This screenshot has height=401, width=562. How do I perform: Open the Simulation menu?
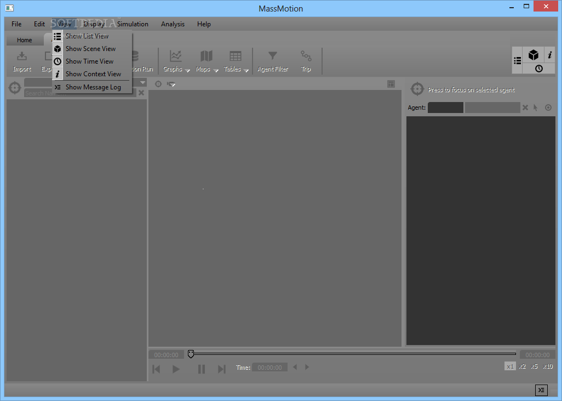133,24
